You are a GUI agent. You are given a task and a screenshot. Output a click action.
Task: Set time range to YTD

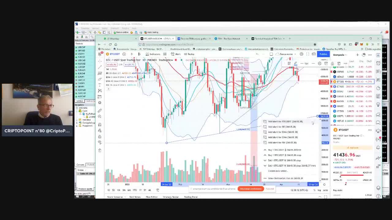pos(135,190)
